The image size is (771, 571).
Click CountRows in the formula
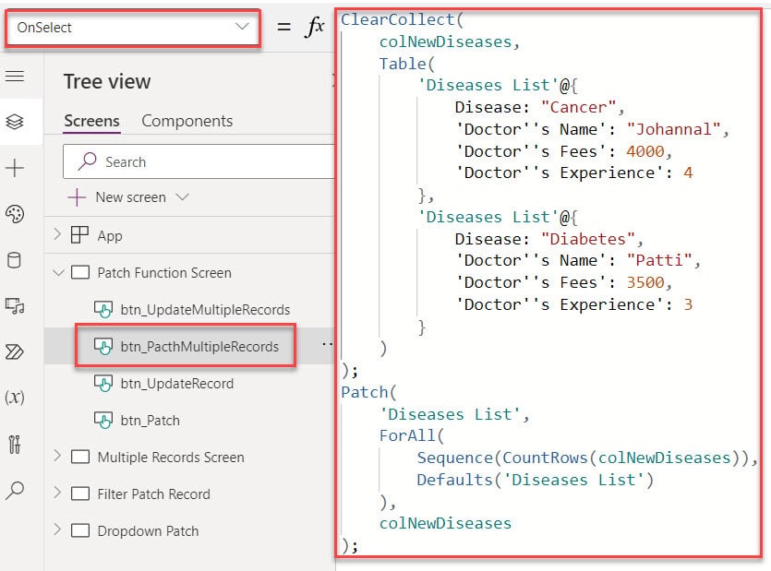click(545, 458)
